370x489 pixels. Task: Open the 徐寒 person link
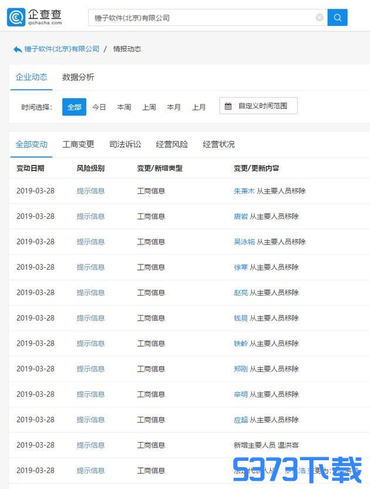[241, 267]
